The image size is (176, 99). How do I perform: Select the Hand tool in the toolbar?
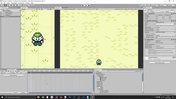coord(2,5)
